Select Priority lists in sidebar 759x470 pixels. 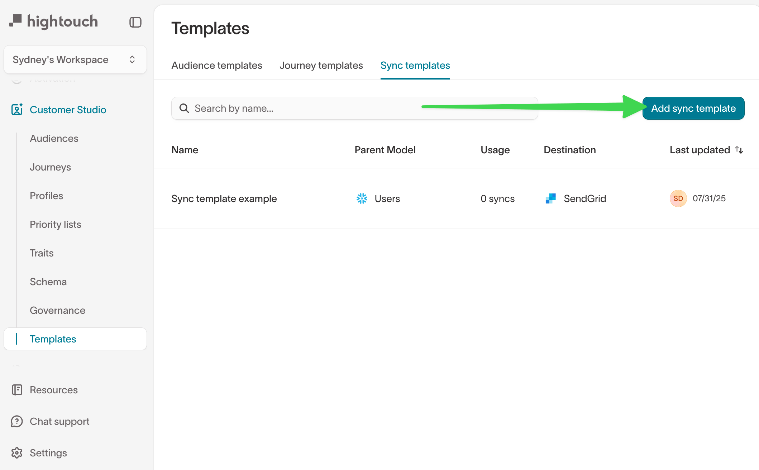click(x=56, y=224)
